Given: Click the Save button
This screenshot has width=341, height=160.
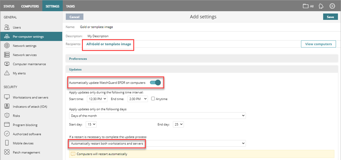Looking at the screenshot, I should click(x=330, y=17).
